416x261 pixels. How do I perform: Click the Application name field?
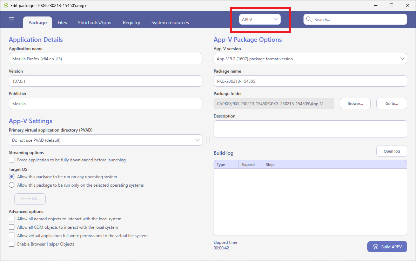pyautogui.click(x=105, y=59)
